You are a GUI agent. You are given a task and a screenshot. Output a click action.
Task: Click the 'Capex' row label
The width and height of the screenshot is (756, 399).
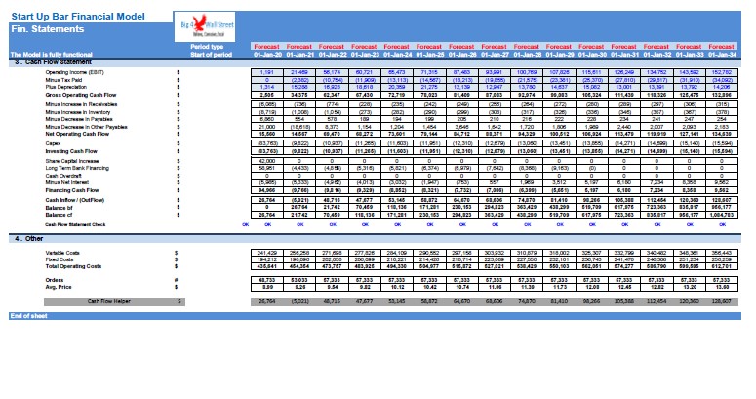click(53, 143)
